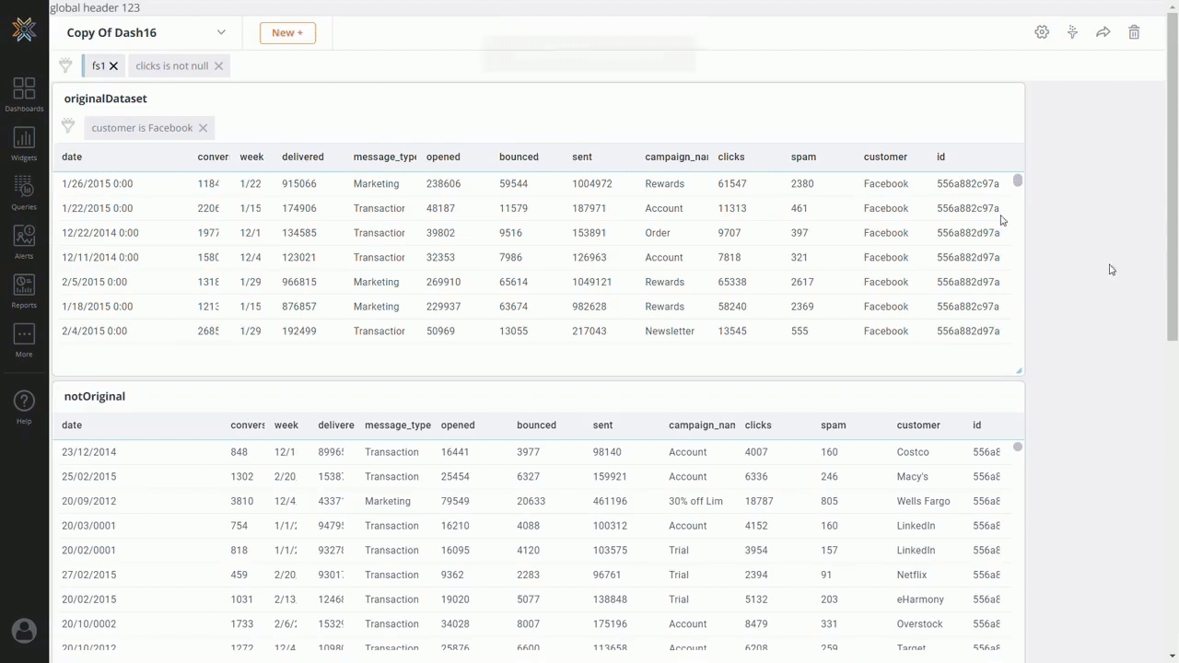Open Queries from the sidebar

tap(24, 193)
